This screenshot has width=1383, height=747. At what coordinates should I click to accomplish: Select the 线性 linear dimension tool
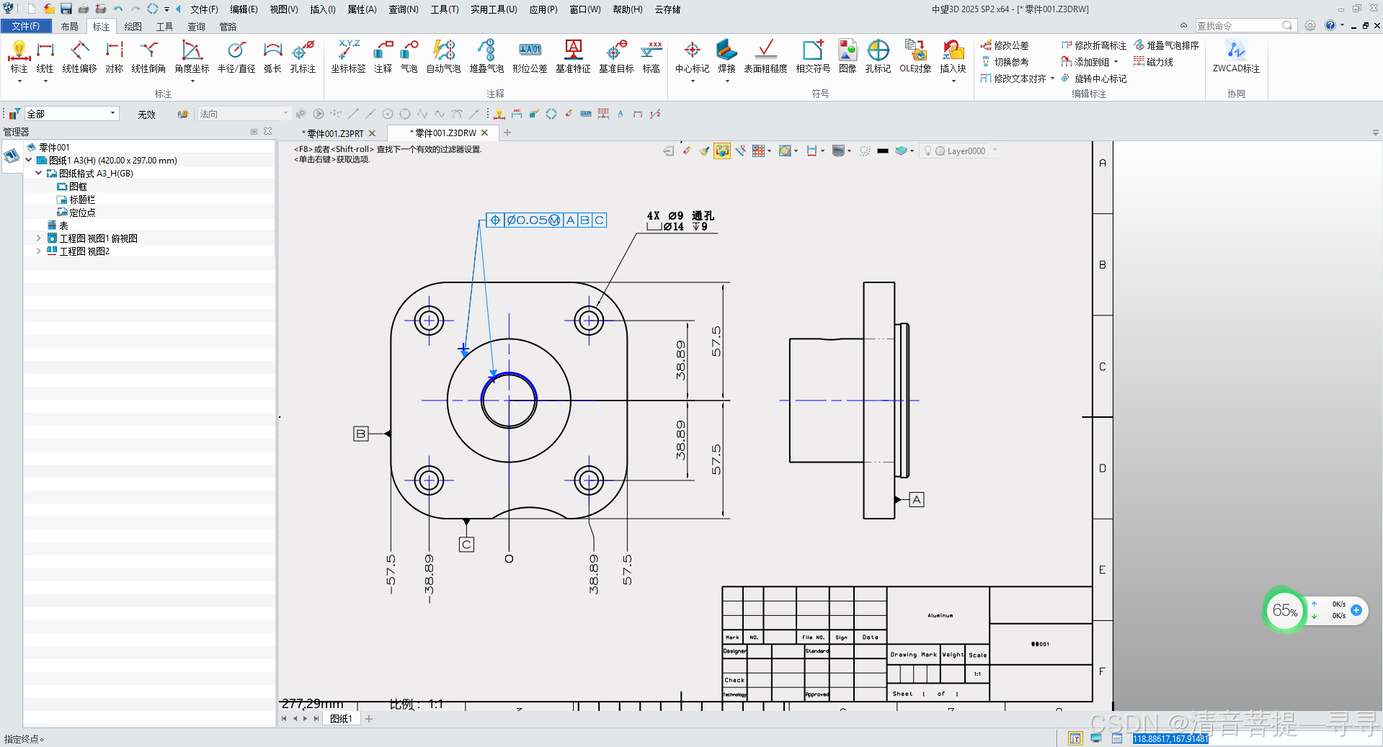45,56
